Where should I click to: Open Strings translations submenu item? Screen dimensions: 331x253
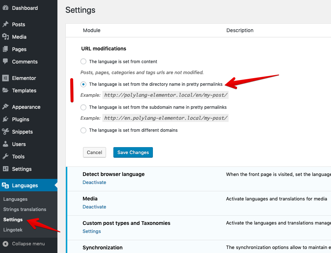(25, 209)
